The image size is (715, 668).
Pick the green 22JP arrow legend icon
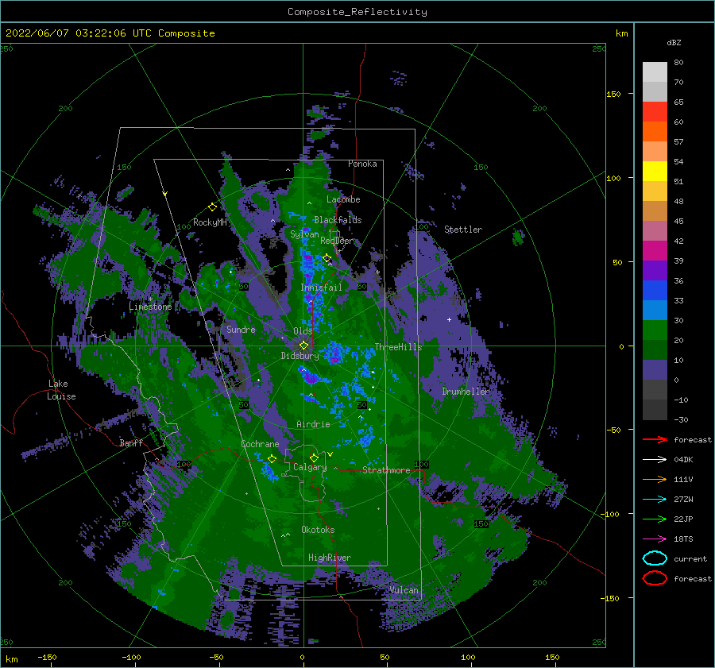point(655,519)
